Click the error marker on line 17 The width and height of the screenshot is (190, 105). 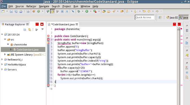48,85
